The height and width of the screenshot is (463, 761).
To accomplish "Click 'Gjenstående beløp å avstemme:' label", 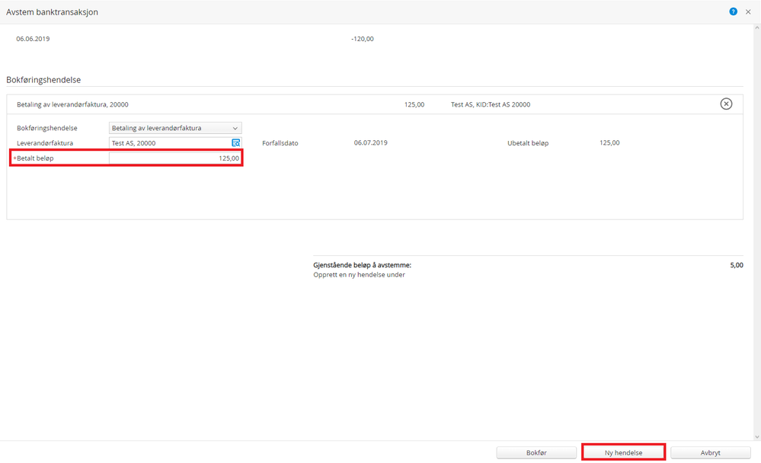I will [362, 265].
